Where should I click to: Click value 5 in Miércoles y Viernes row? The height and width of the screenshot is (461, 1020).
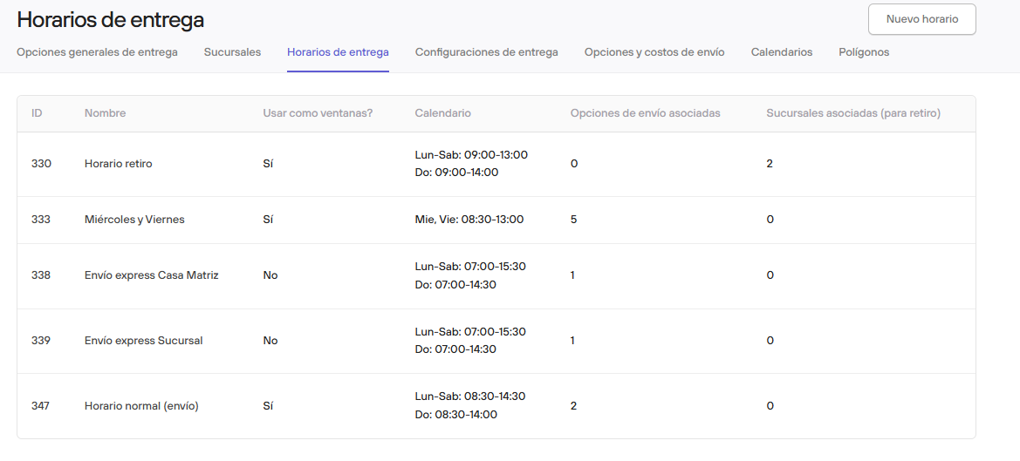pos(574,220)
